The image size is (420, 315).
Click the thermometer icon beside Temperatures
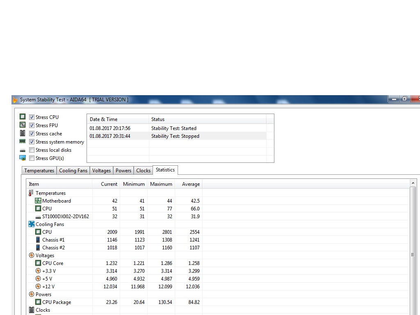(31, 193)
